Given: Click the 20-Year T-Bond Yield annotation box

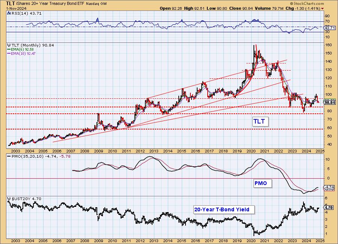Looking at the screenshot, I should 224,209.
